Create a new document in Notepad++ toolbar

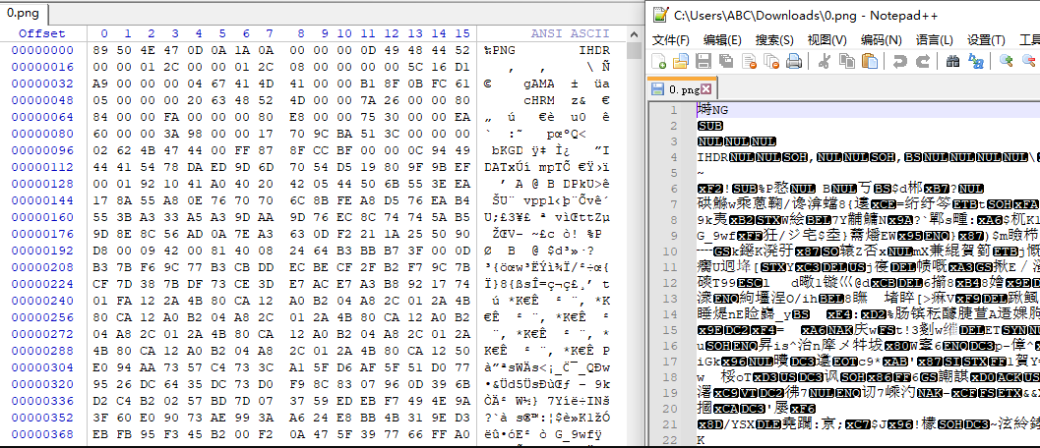(x=659, y=62)
